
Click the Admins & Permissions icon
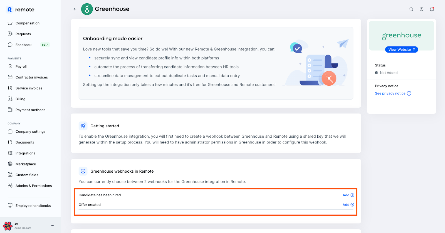coord(10,186)
